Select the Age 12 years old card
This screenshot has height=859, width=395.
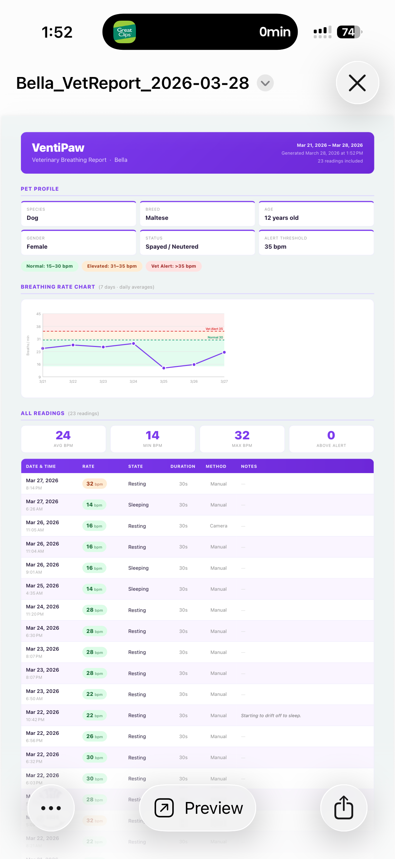pos(316,214)
